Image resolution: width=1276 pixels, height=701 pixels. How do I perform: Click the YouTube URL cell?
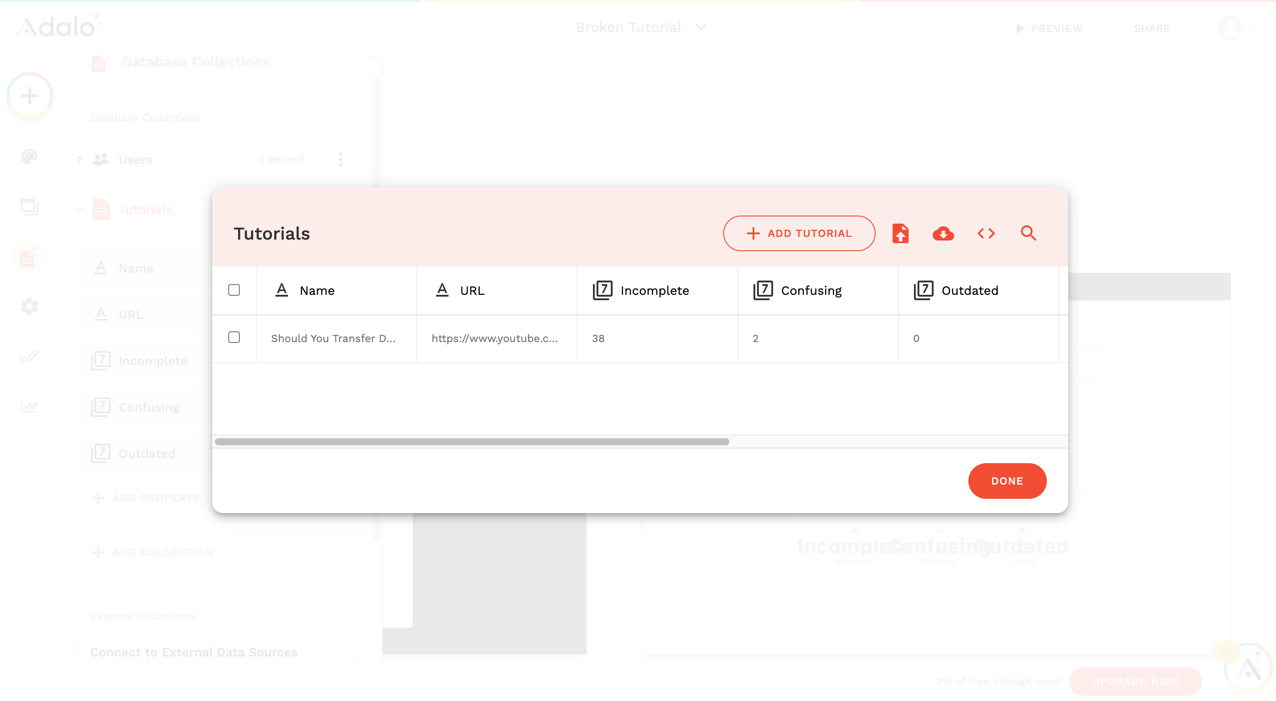(x=494, y=338)
